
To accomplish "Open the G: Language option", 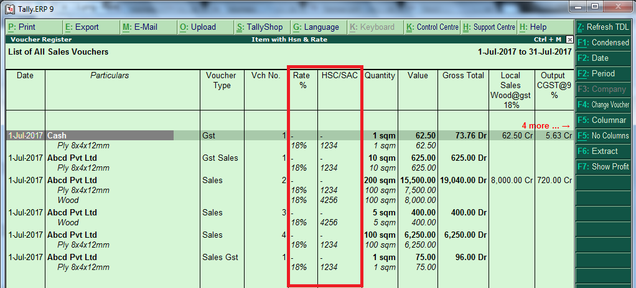I will tap(319, 27).
